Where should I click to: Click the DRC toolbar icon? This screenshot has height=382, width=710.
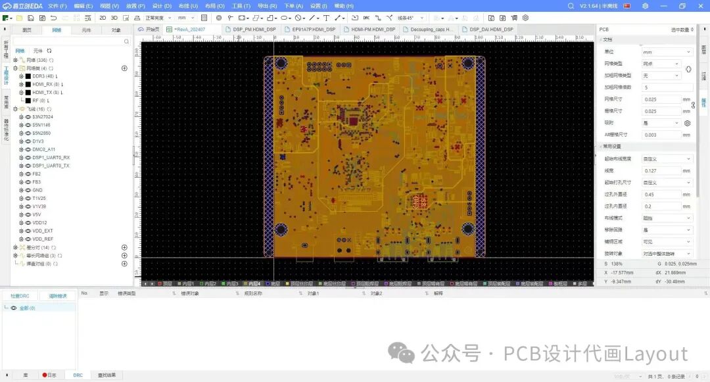(x=366, y=18)
